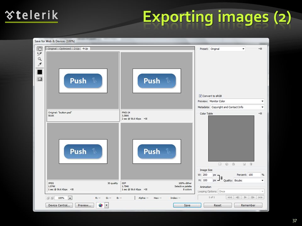Jump to last animation frame
The image size is (302, 226).
[260, 197]
